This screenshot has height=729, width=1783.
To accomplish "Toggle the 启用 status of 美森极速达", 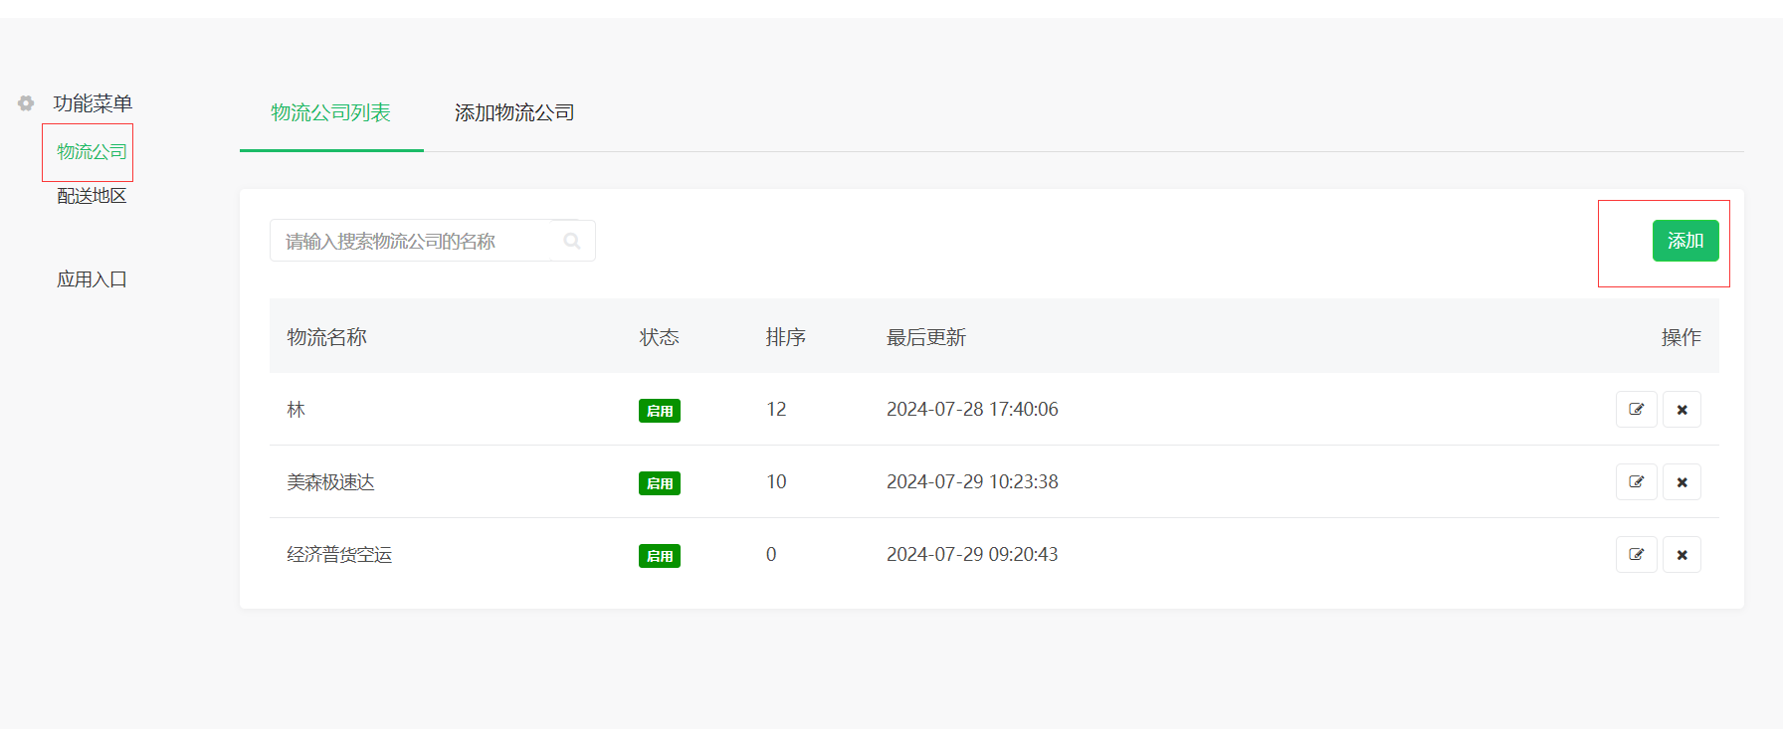I will tap(659, 483).
